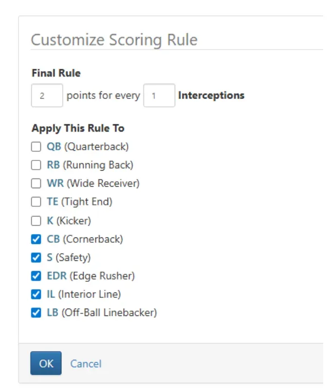Click the Cancel link

click(86, 364)
